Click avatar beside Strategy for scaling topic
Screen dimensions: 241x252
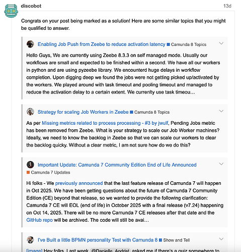pos(30,112)
